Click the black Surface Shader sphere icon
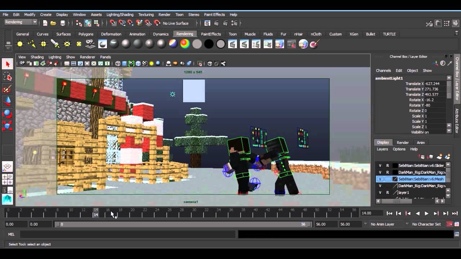Screen dimensions: 461x259 click(209, 44)
